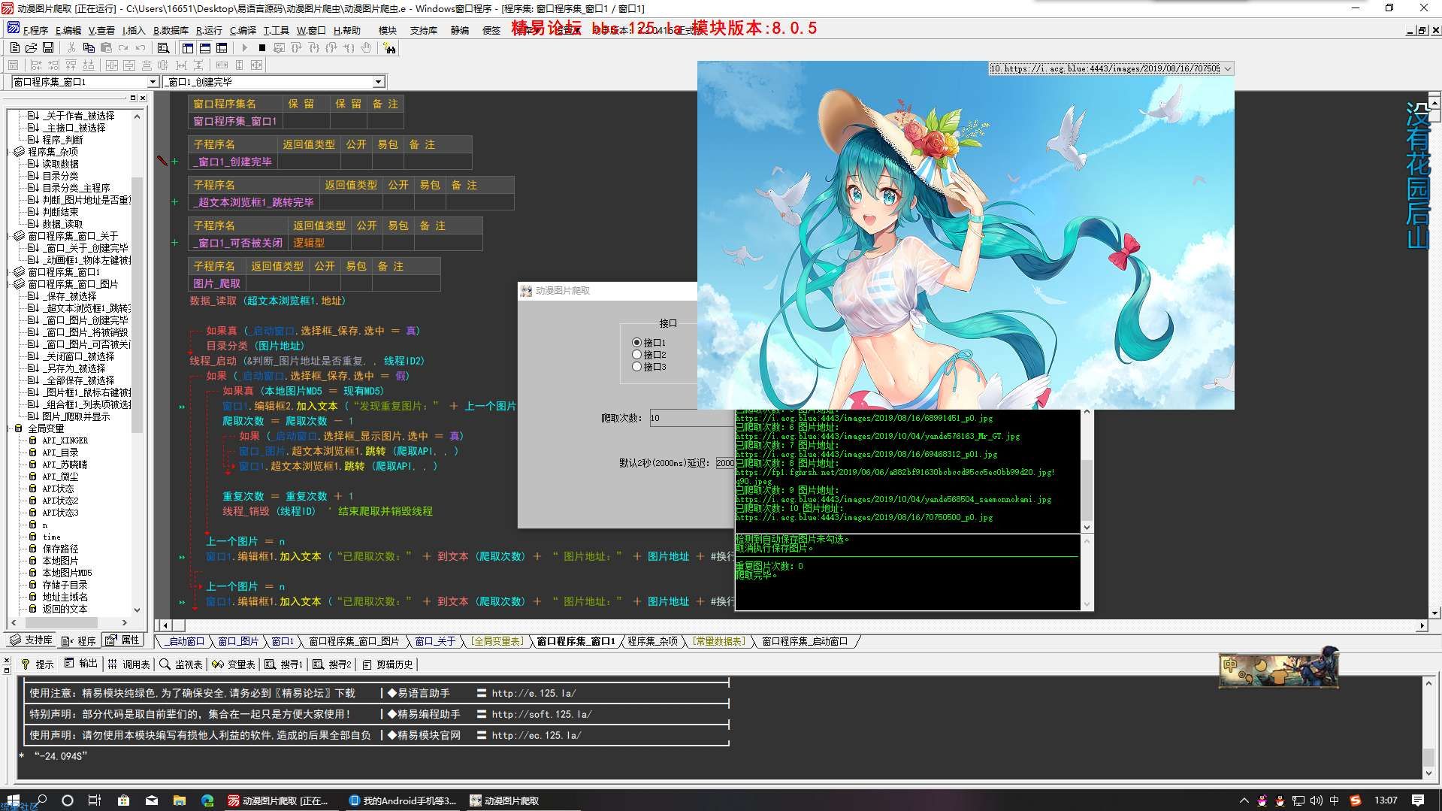Viewport: 1442px width, 811px height.
Task: Click the Paste clipboard toolbar icon
Action: (106, 47)
